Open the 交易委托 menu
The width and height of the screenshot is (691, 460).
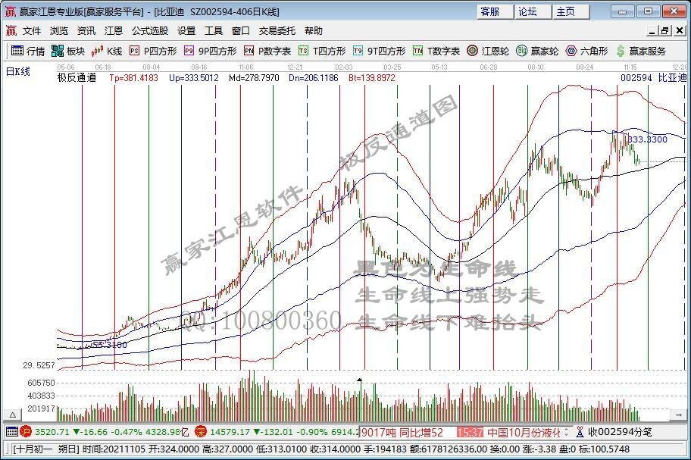point(277,31)
